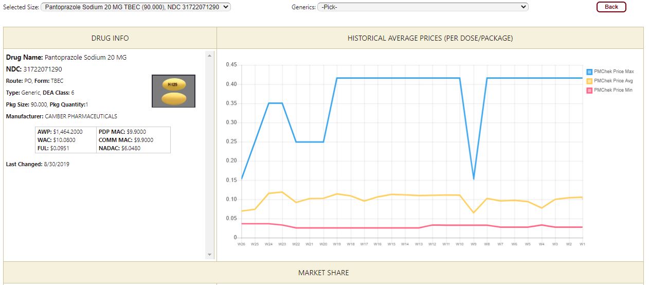Click the yellow pill image thumbnail
Image resolution: width=649 pixels, height=285 pixels.
click(174, 92)
